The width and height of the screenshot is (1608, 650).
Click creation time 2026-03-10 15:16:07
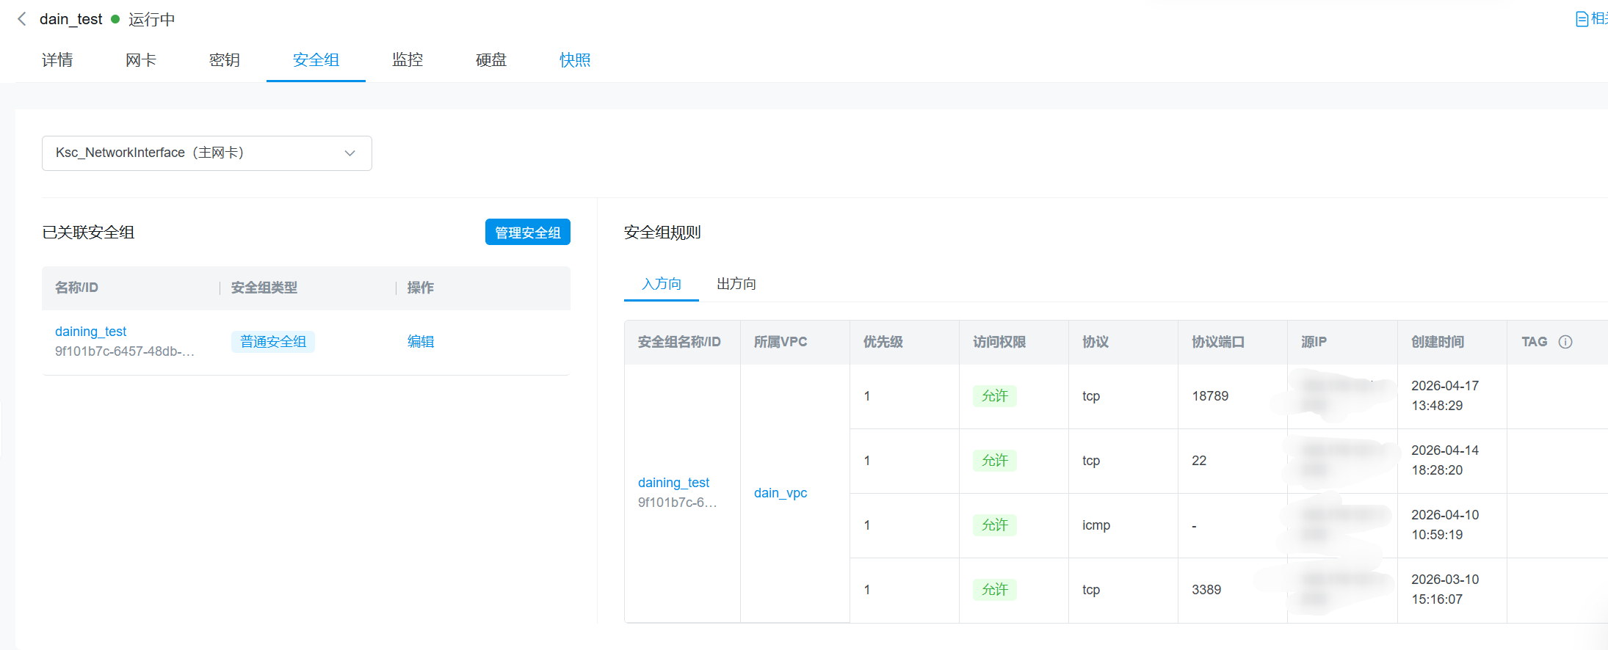coord(1445,590)
